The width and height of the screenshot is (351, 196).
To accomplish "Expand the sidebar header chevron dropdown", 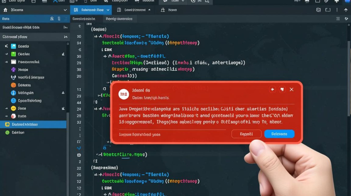I will (x=65, y=10).
